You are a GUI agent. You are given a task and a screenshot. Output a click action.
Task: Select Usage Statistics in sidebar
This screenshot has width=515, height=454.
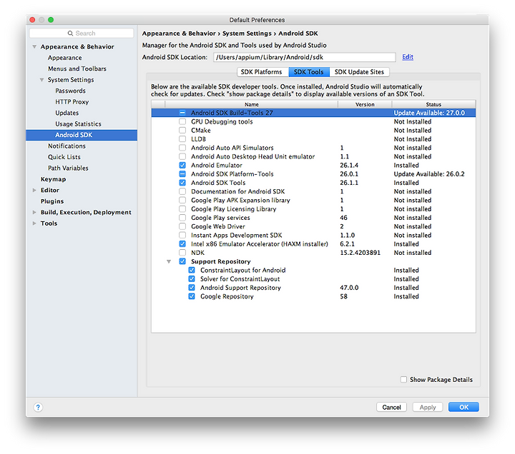point(78,124)
